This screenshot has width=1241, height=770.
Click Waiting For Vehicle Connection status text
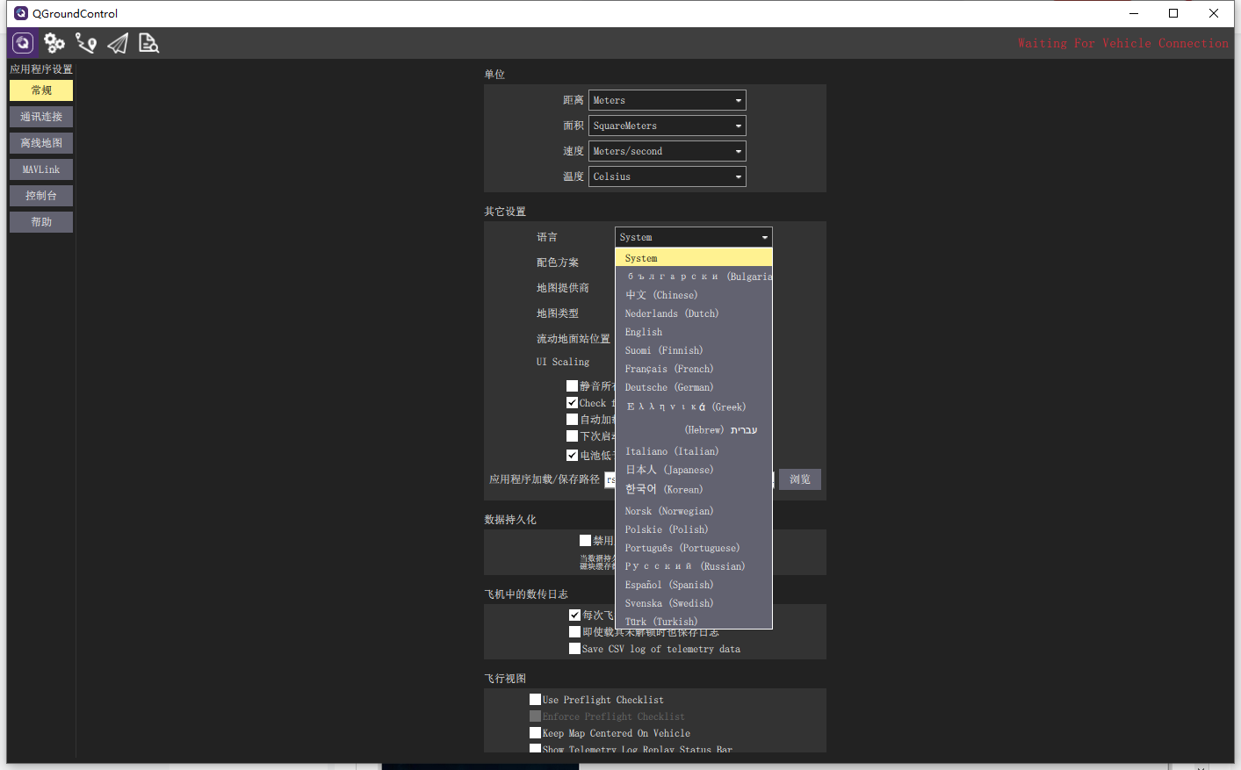[x=1123, y=43]
